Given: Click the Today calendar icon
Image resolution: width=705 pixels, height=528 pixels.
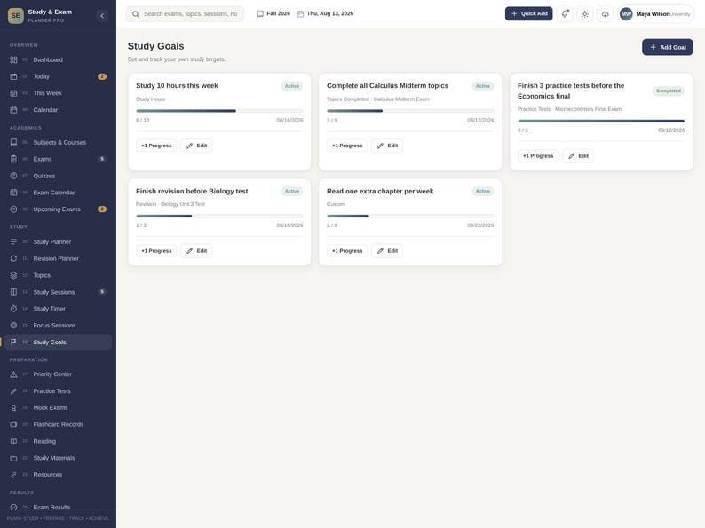Looking at the screenshot, I should [13, 76].
